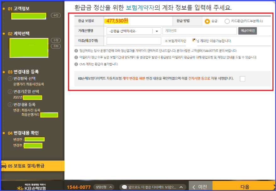Image resolution: width=276 pixels, height=191 pixels.
Task: Check the 자필 서명합니다 signature agreement checkbox
Action: 242,79
